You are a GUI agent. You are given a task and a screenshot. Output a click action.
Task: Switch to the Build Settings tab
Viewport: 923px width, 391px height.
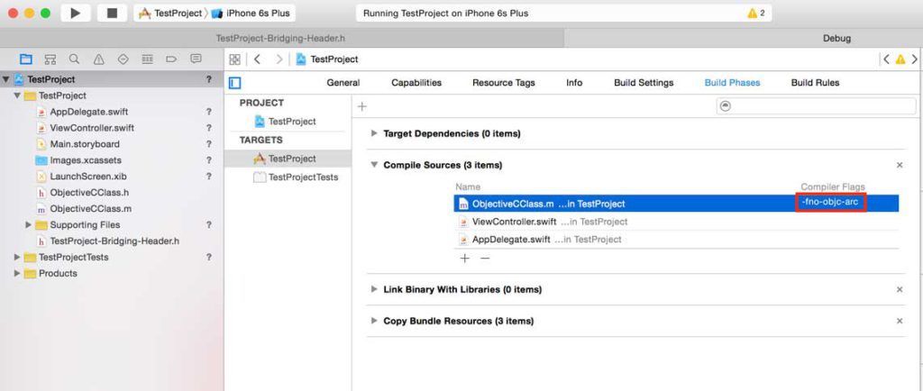[x=644, y=83]
